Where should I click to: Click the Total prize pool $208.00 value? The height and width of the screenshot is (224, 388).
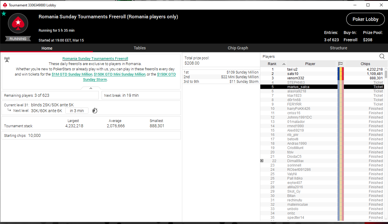192,63
